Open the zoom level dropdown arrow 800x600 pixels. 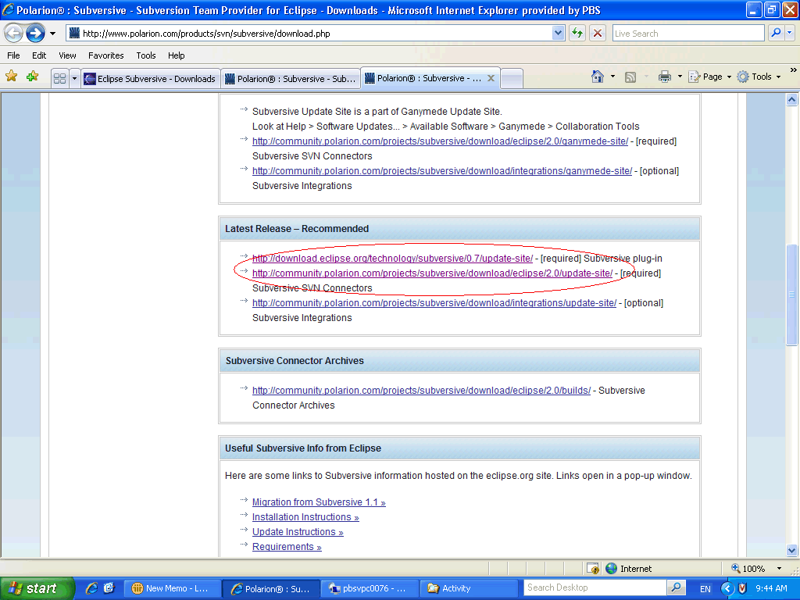pos(779,569)
